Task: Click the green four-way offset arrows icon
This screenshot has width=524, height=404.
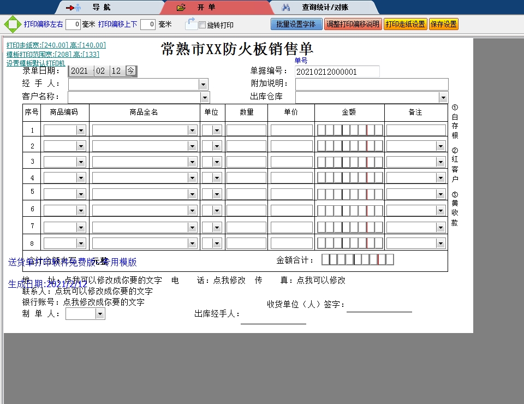Action: coord(11,25)
